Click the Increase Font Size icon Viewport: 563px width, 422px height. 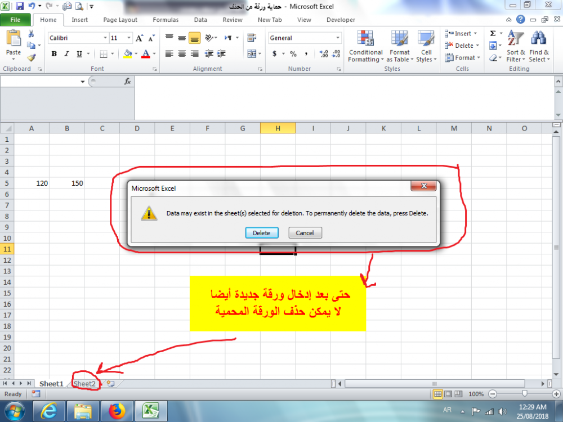[139, 38]
